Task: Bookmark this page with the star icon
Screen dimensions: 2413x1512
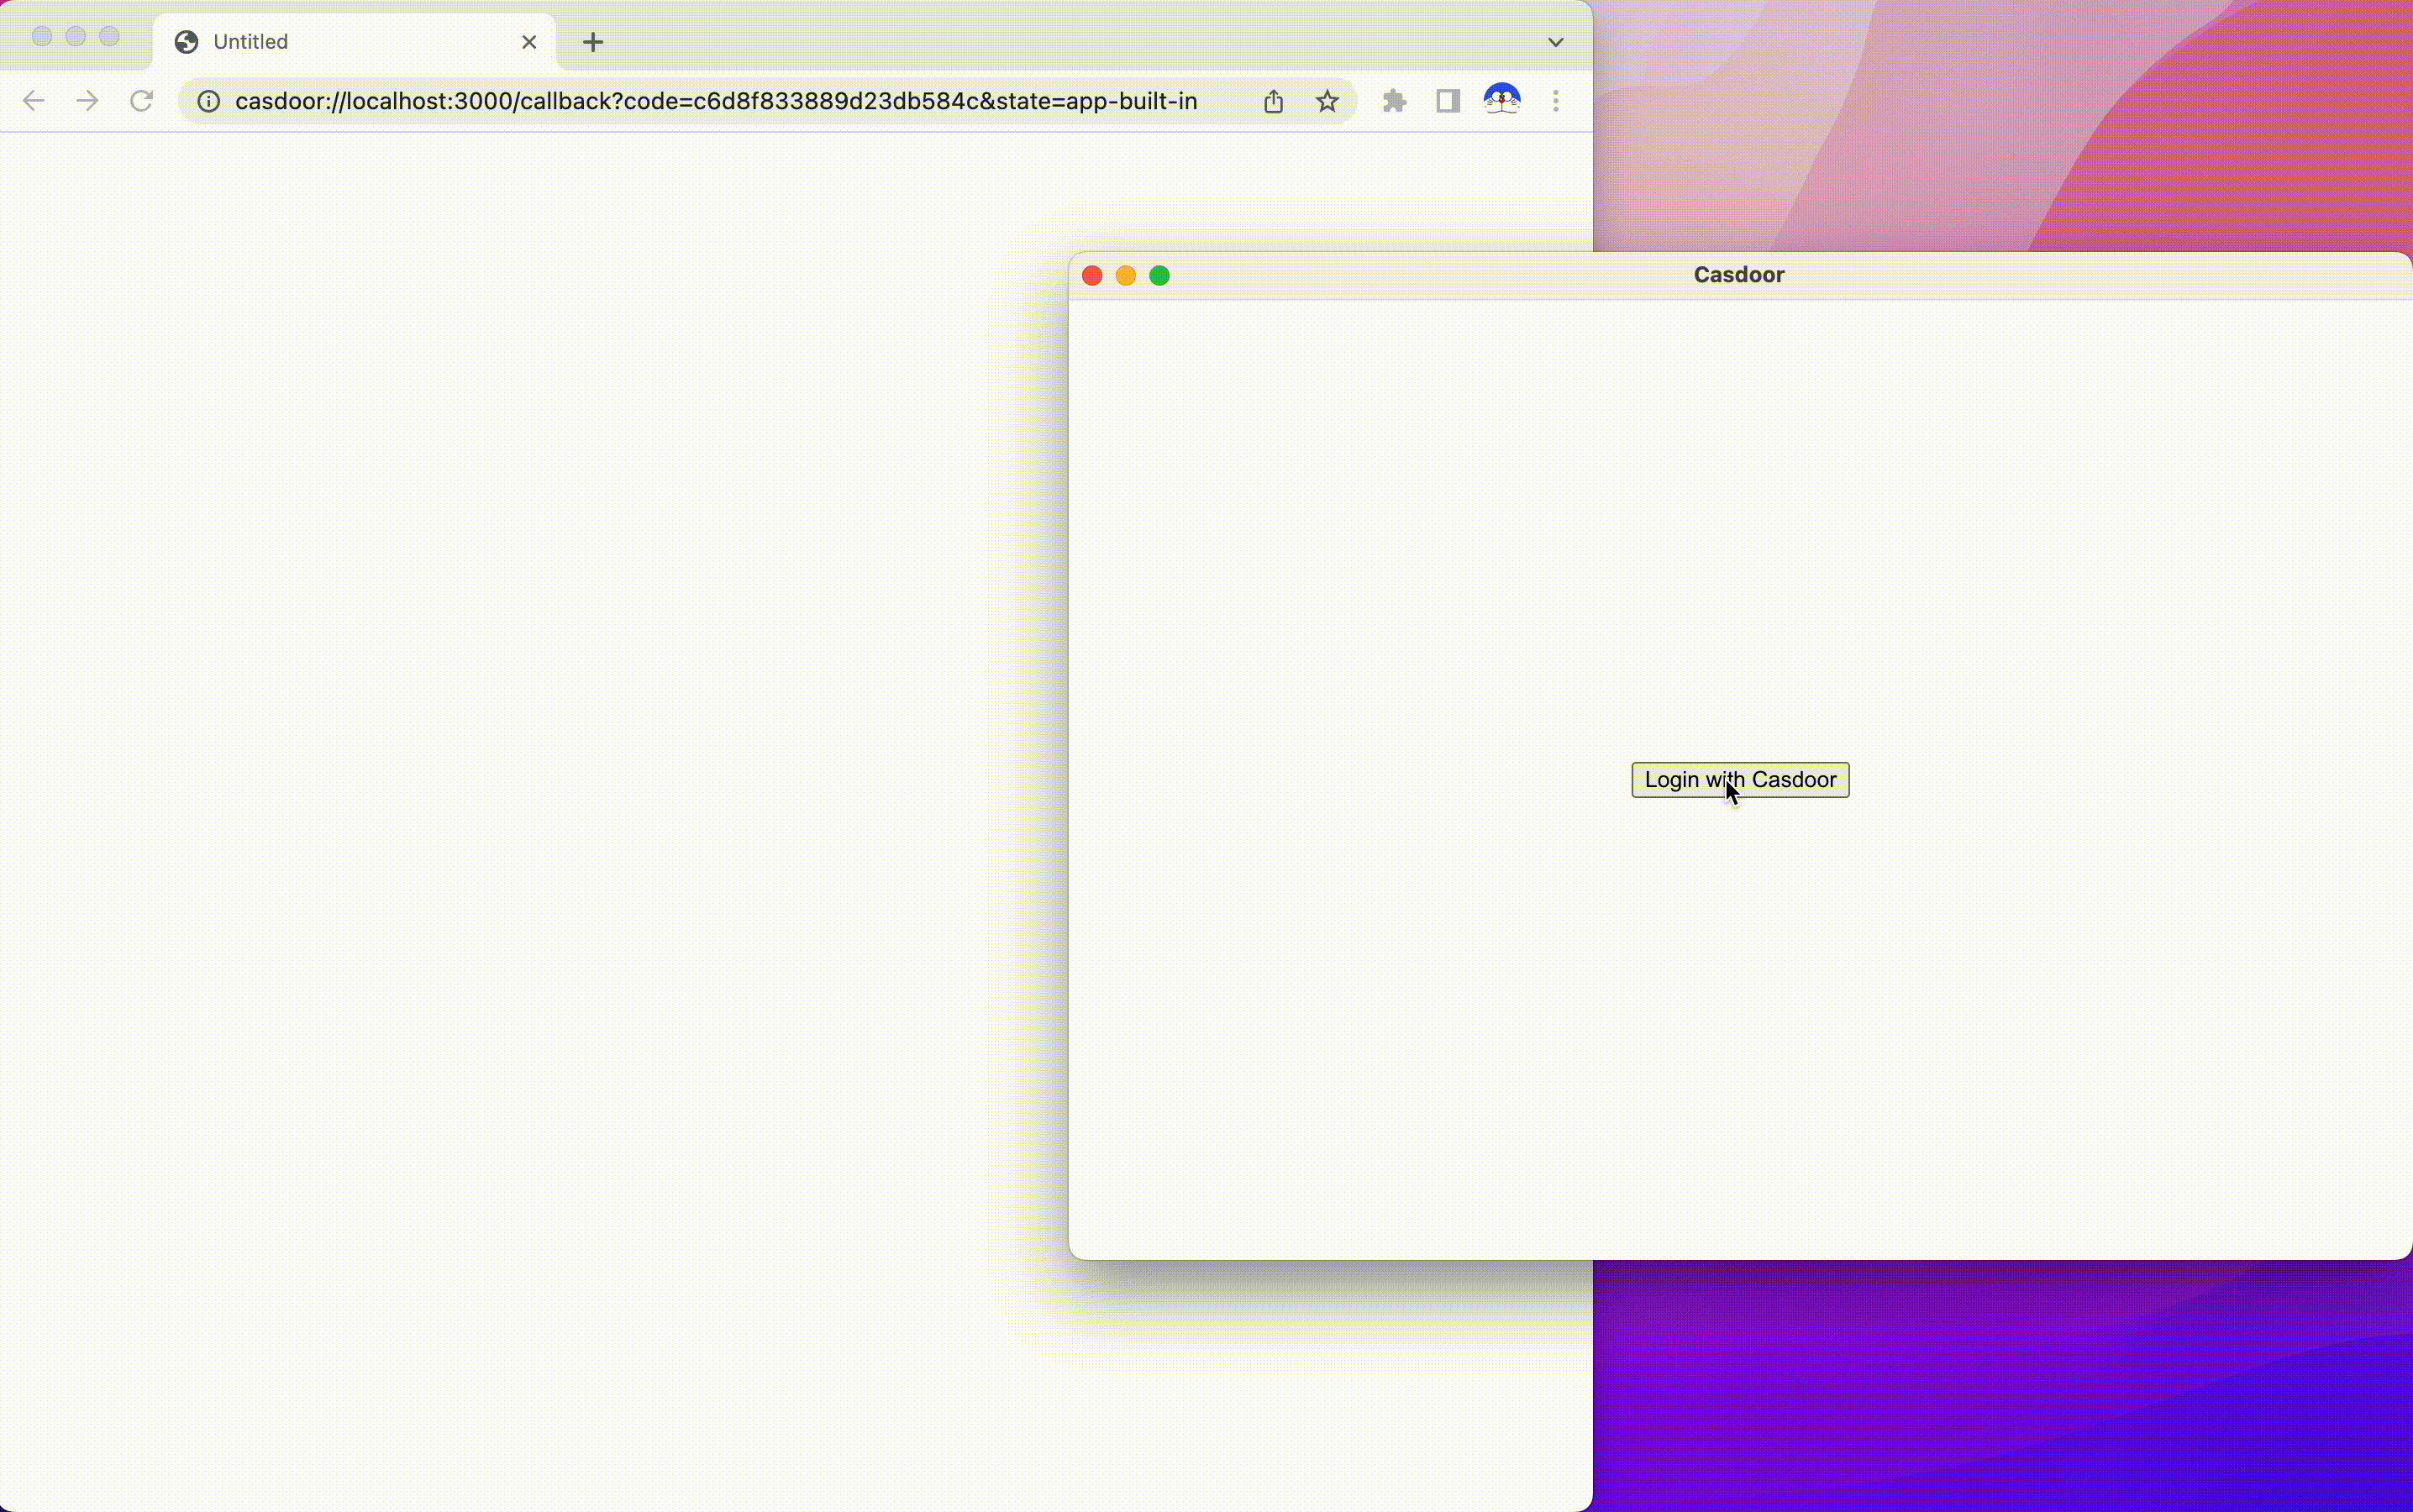Action: point(1327,100)
